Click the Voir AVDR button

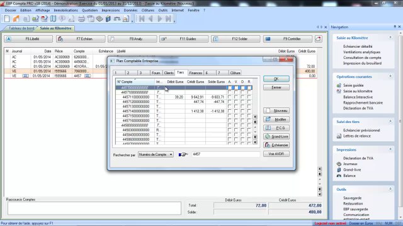tap(276, 154)
